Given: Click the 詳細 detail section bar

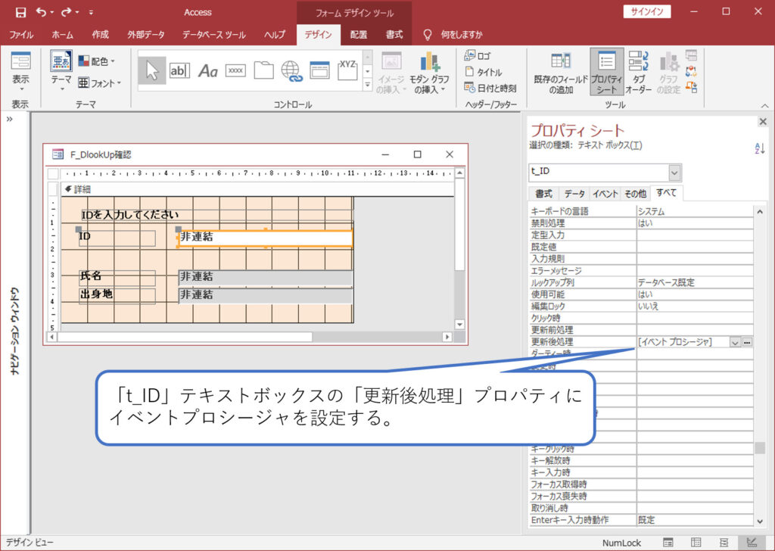Looking at the screenshot, I should (257, 189).
